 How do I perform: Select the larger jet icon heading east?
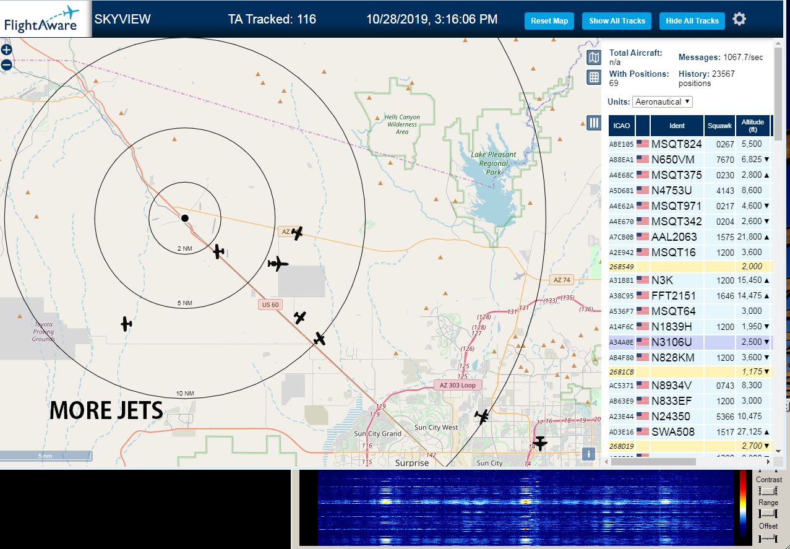pyautogui.click(x=278, y=264)
